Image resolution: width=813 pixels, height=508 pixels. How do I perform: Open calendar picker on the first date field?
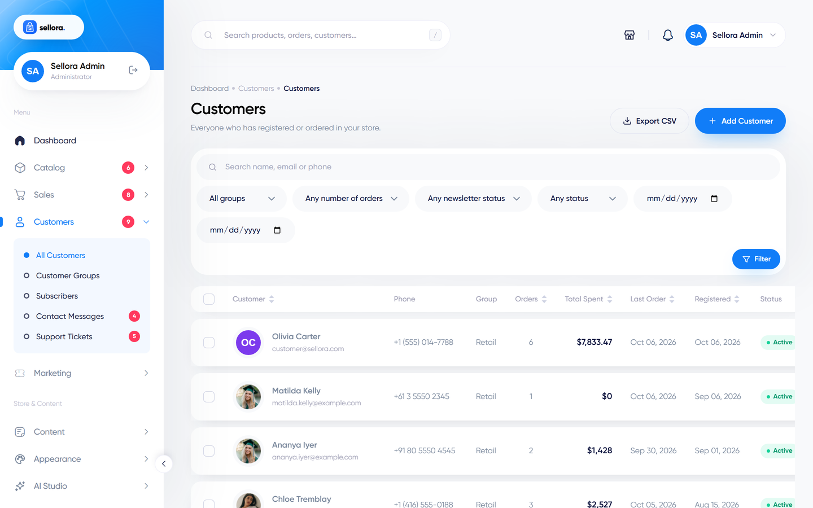tap(714, 199)
